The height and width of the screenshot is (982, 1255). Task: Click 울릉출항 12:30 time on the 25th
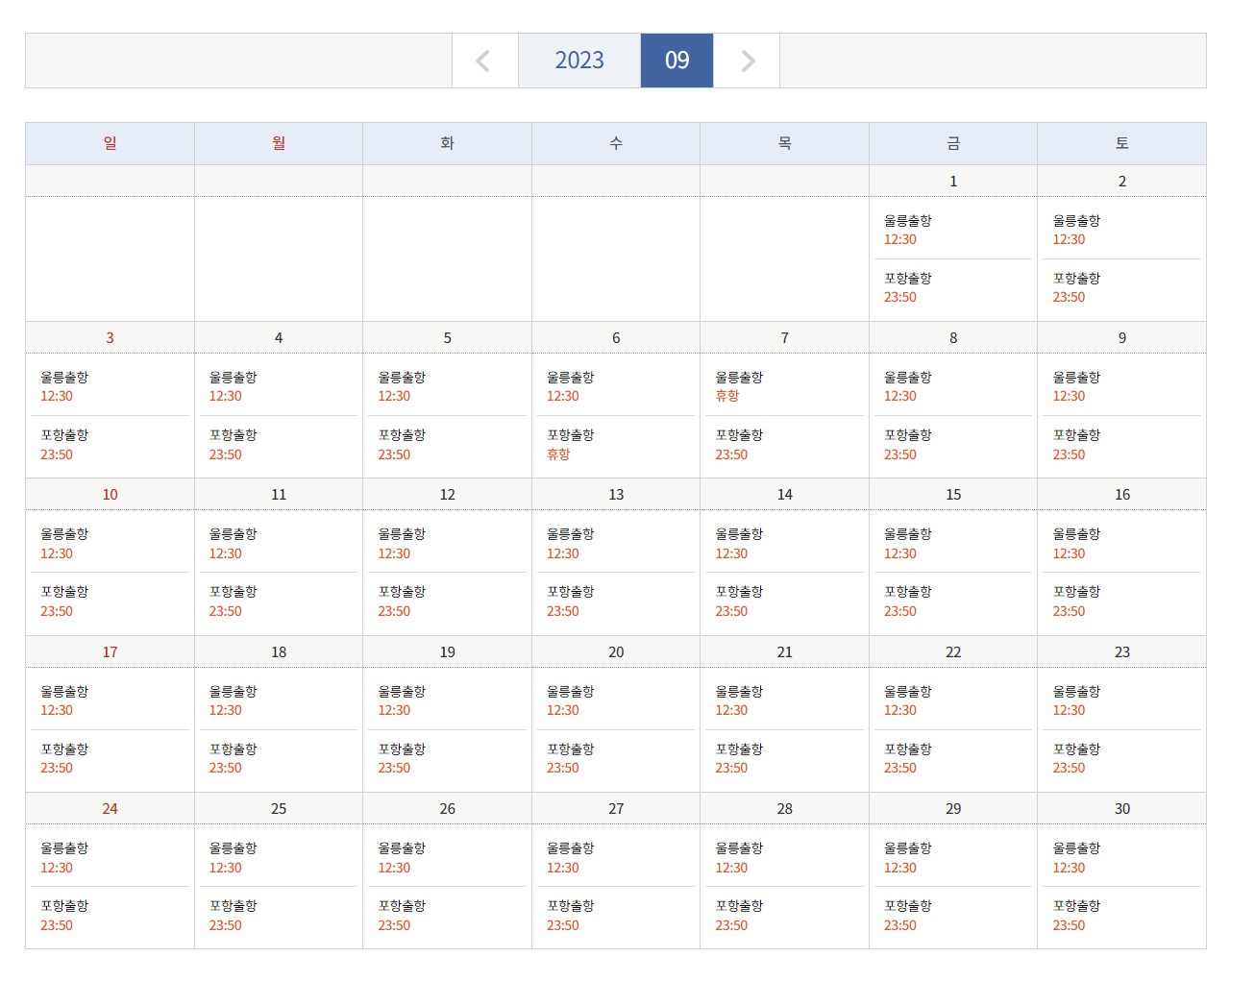[226, 868]
